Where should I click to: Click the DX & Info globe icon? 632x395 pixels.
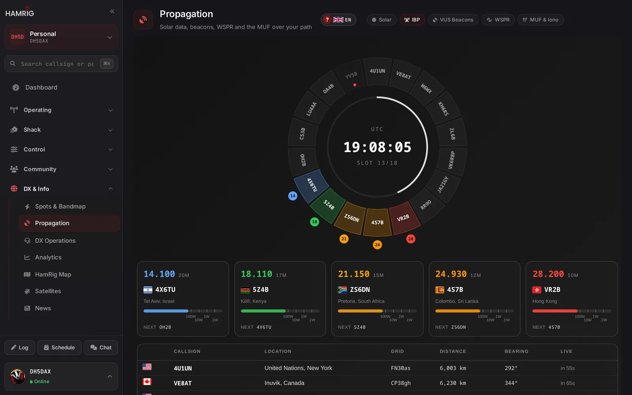(14, 189)
